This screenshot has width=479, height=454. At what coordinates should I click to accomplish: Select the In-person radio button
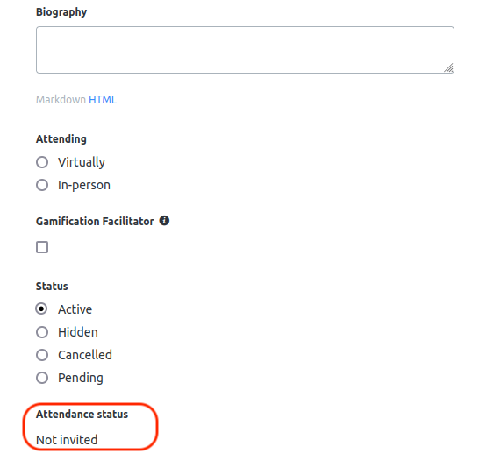[42, 185]
